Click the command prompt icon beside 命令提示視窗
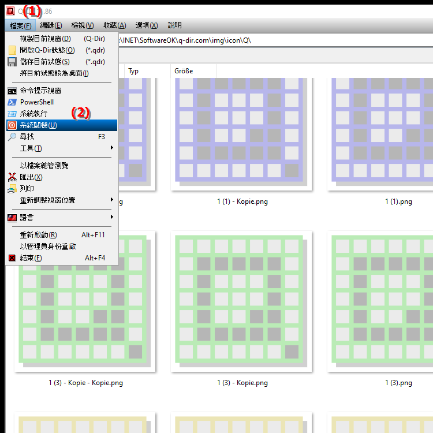433x433 pixels. tap(12, 91)
